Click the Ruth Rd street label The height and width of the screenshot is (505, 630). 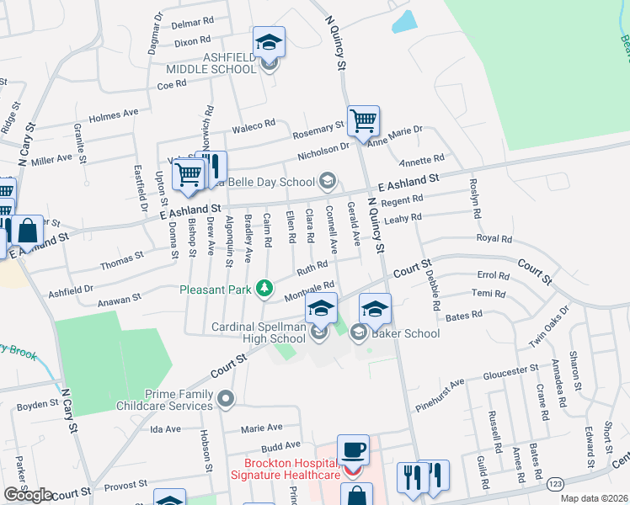click(312, 268)
